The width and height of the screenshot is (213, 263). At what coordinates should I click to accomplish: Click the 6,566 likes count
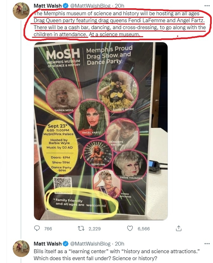click(143, 229)
